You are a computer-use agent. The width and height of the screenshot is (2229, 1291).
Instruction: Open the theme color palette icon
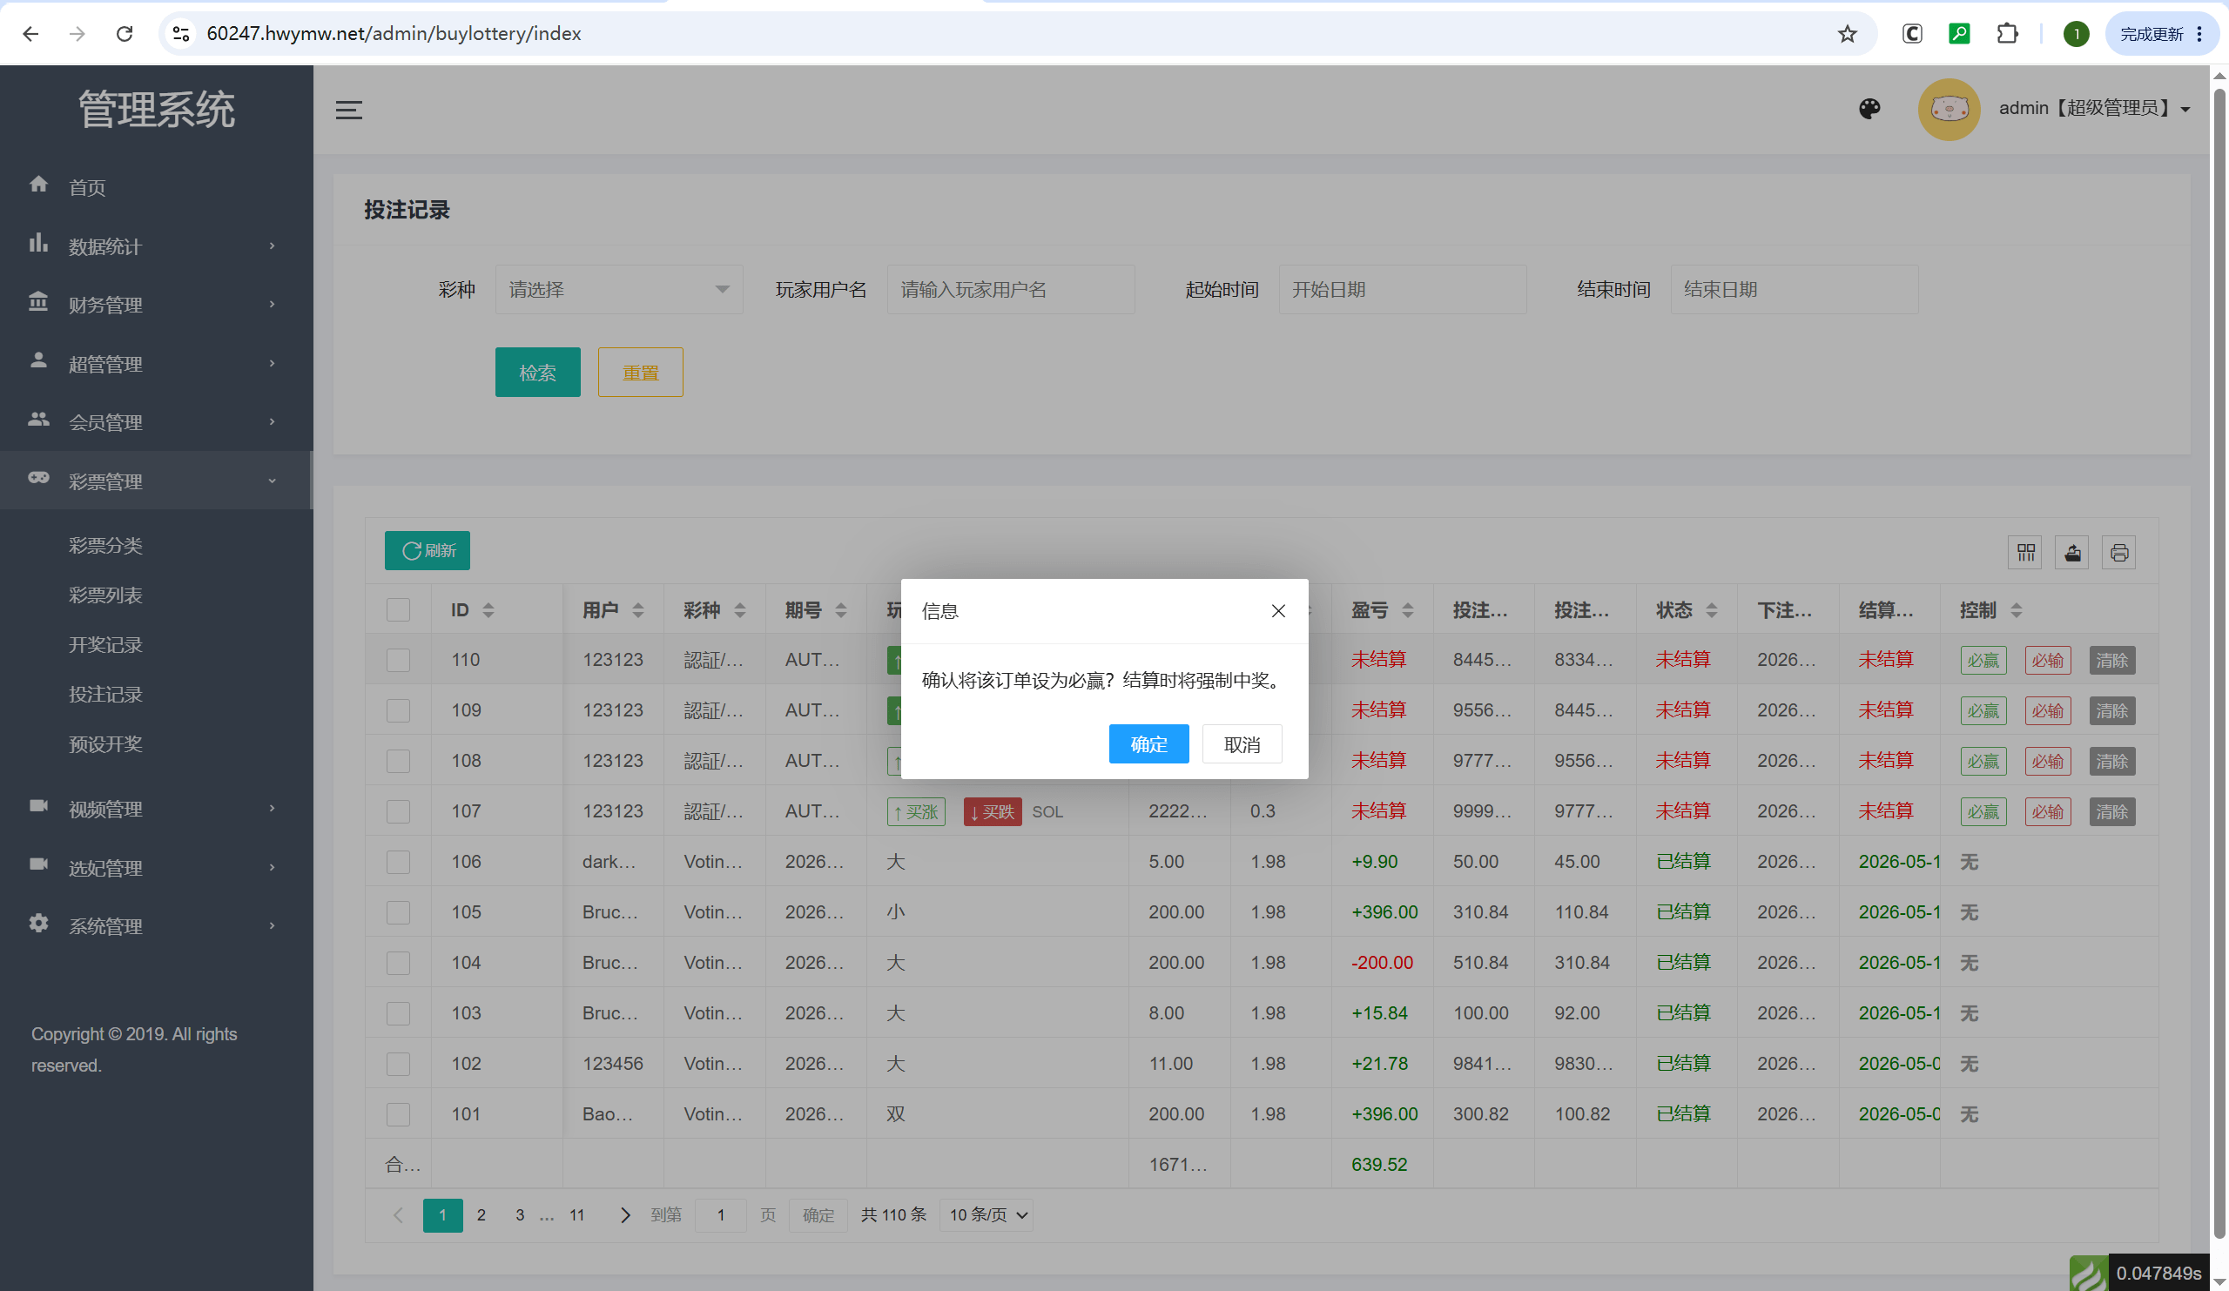point(1869,109)
